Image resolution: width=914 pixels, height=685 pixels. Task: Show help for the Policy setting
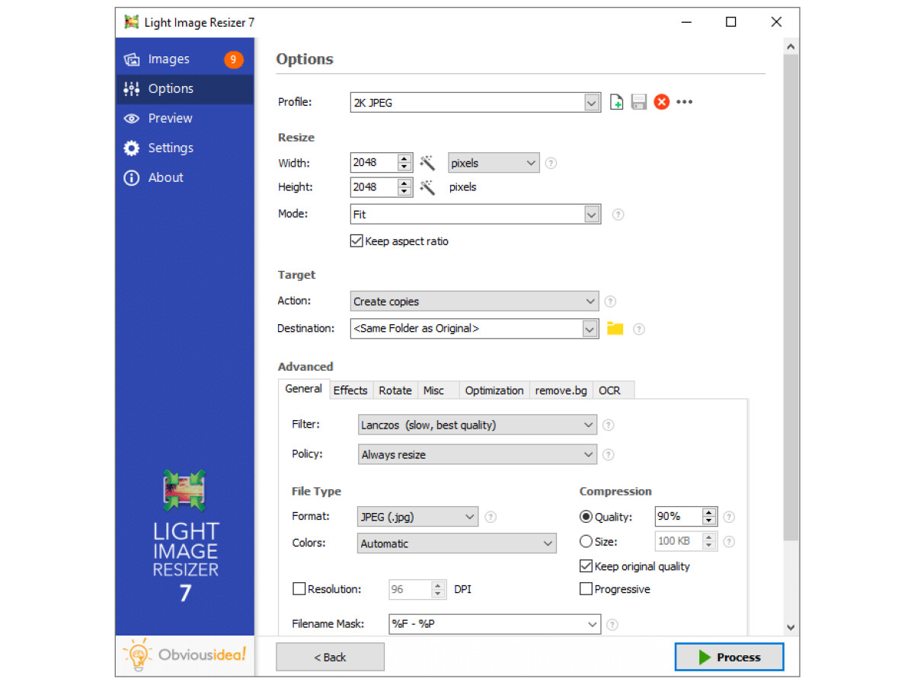pos(608,454)
